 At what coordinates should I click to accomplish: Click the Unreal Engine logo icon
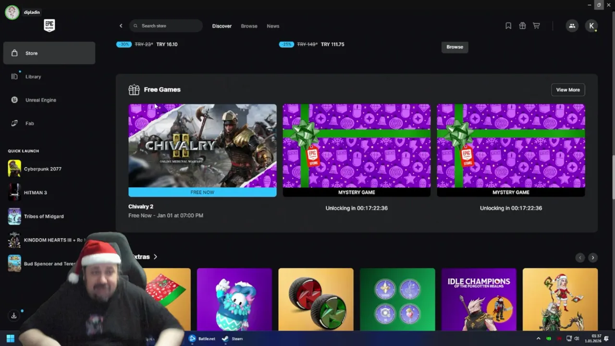tap(14, 100)
